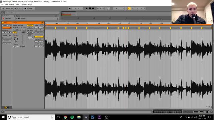
Task: Click the clip gain slider handle
Action: (24, 41)
